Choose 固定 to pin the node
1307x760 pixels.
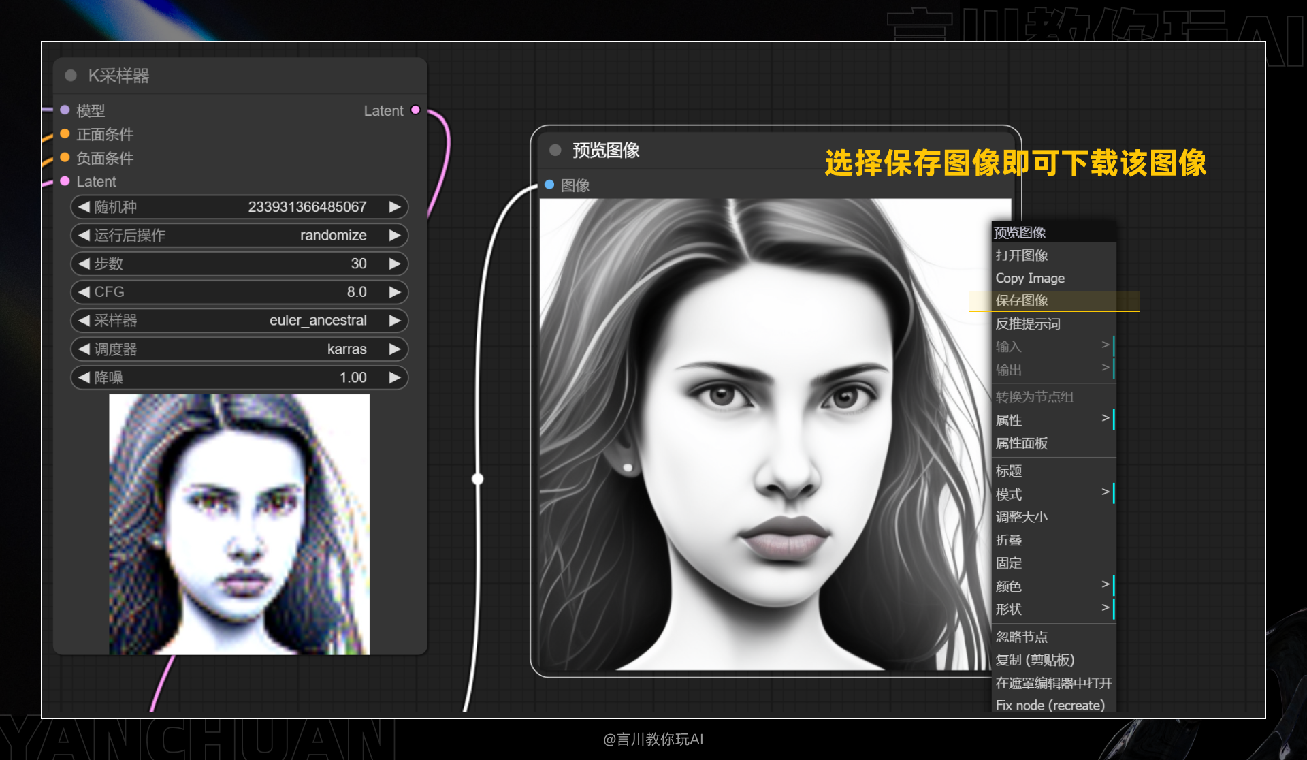click(1054, 563)
